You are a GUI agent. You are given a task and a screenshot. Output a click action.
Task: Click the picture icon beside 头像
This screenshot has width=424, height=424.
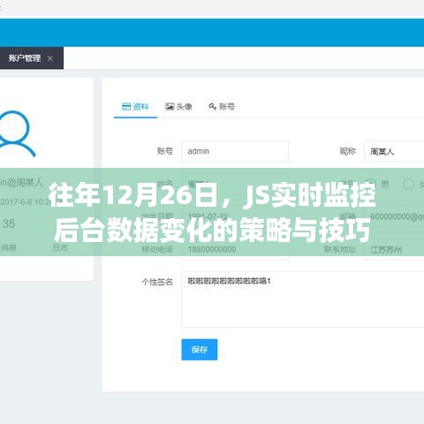coord(170,107)
